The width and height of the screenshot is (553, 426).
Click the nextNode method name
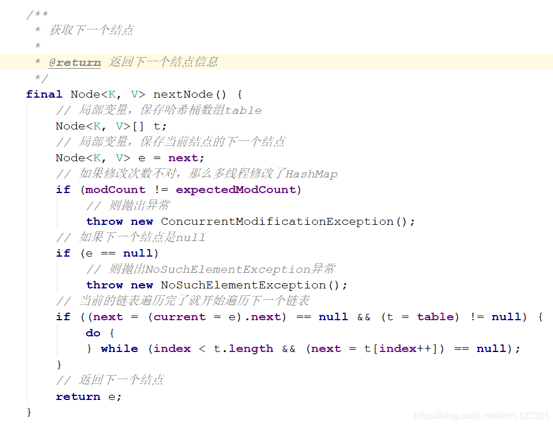tap(183, 94)
